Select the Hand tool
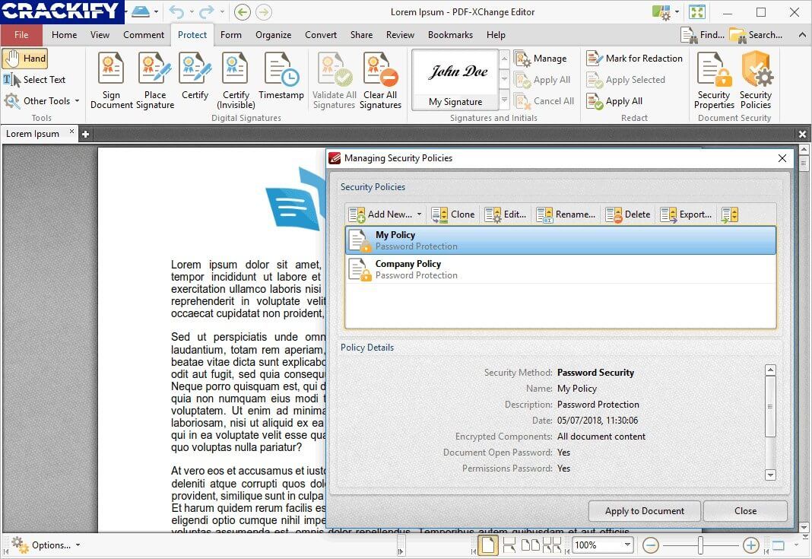Image resolution: width=812 pixels, height=559 pixels. pyautogui.click(x=25, y=59)
